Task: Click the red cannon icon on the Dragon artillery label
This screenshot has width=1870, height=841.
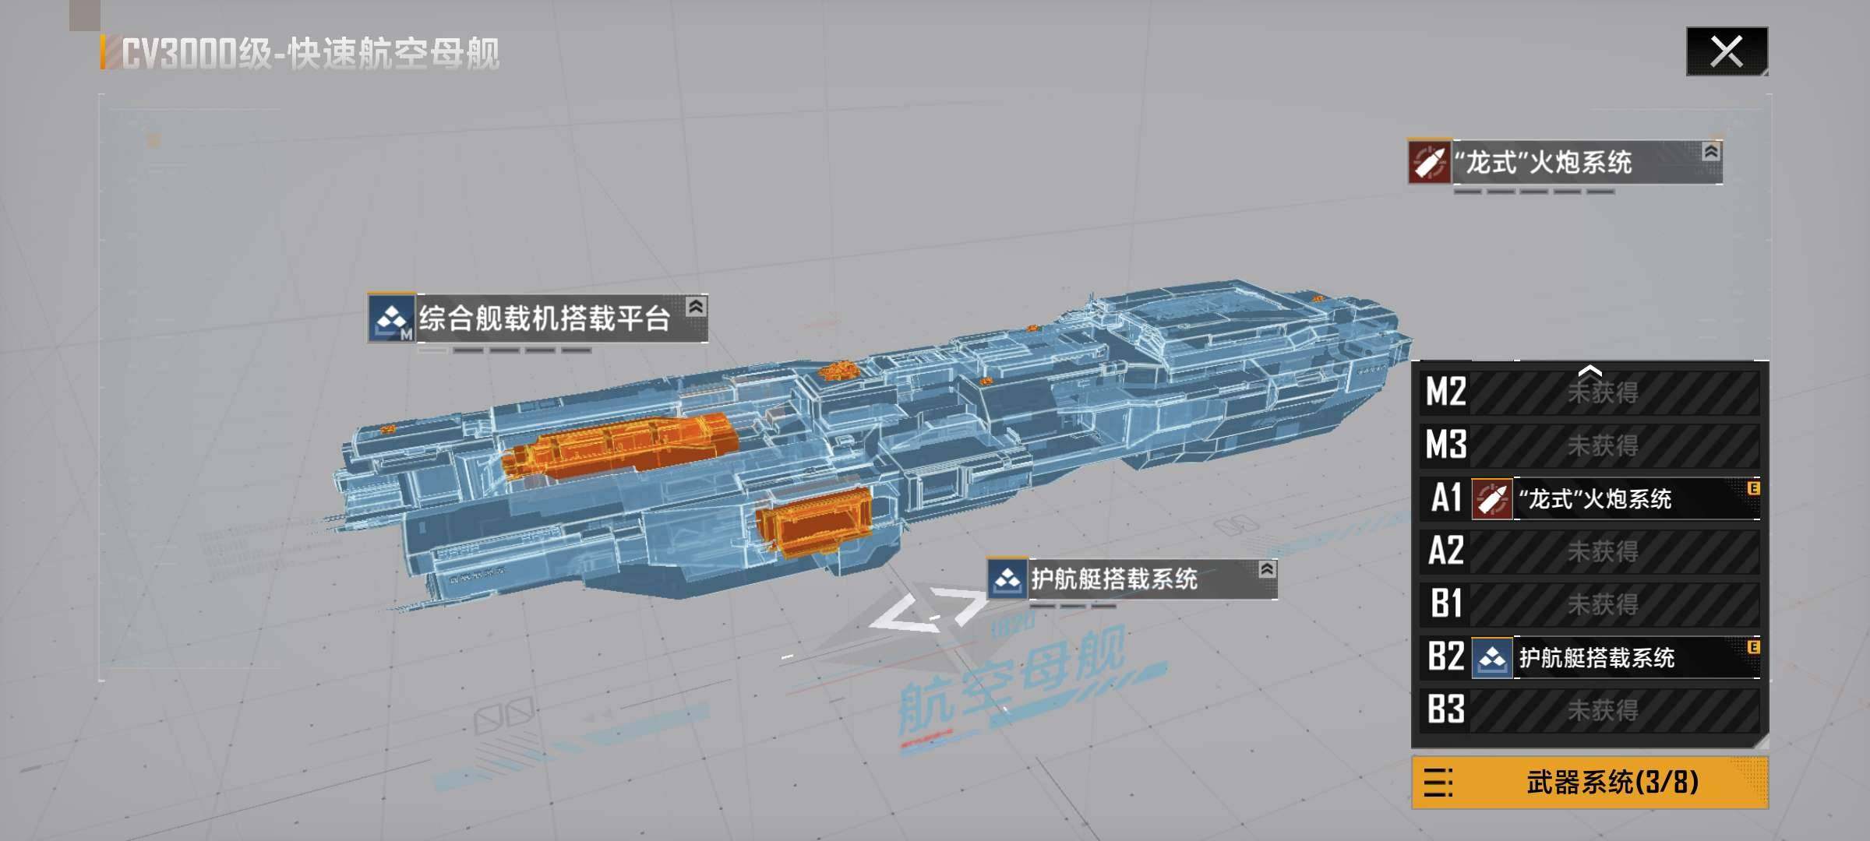Action: 1430,162
